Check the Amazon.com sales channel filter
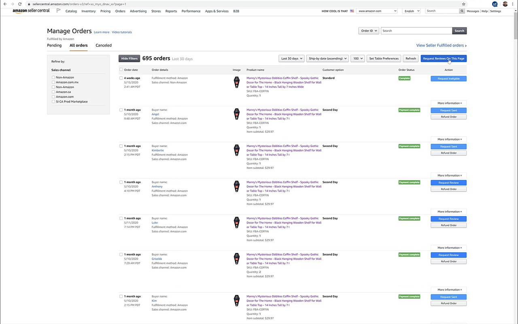Image resolution: width=518 pixels, height=324 pixels. point(53,97)
